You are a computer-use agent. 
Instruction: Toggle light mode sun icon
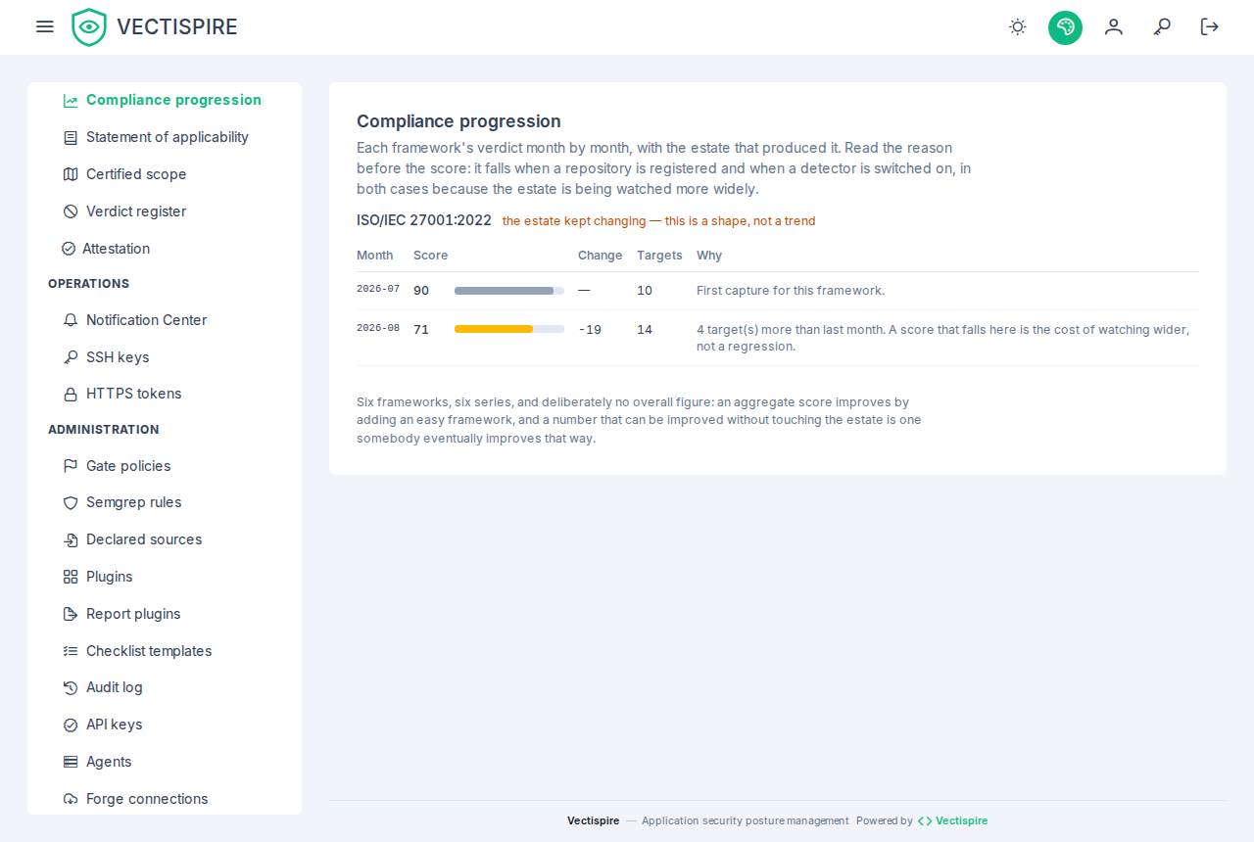(1018, 26)
